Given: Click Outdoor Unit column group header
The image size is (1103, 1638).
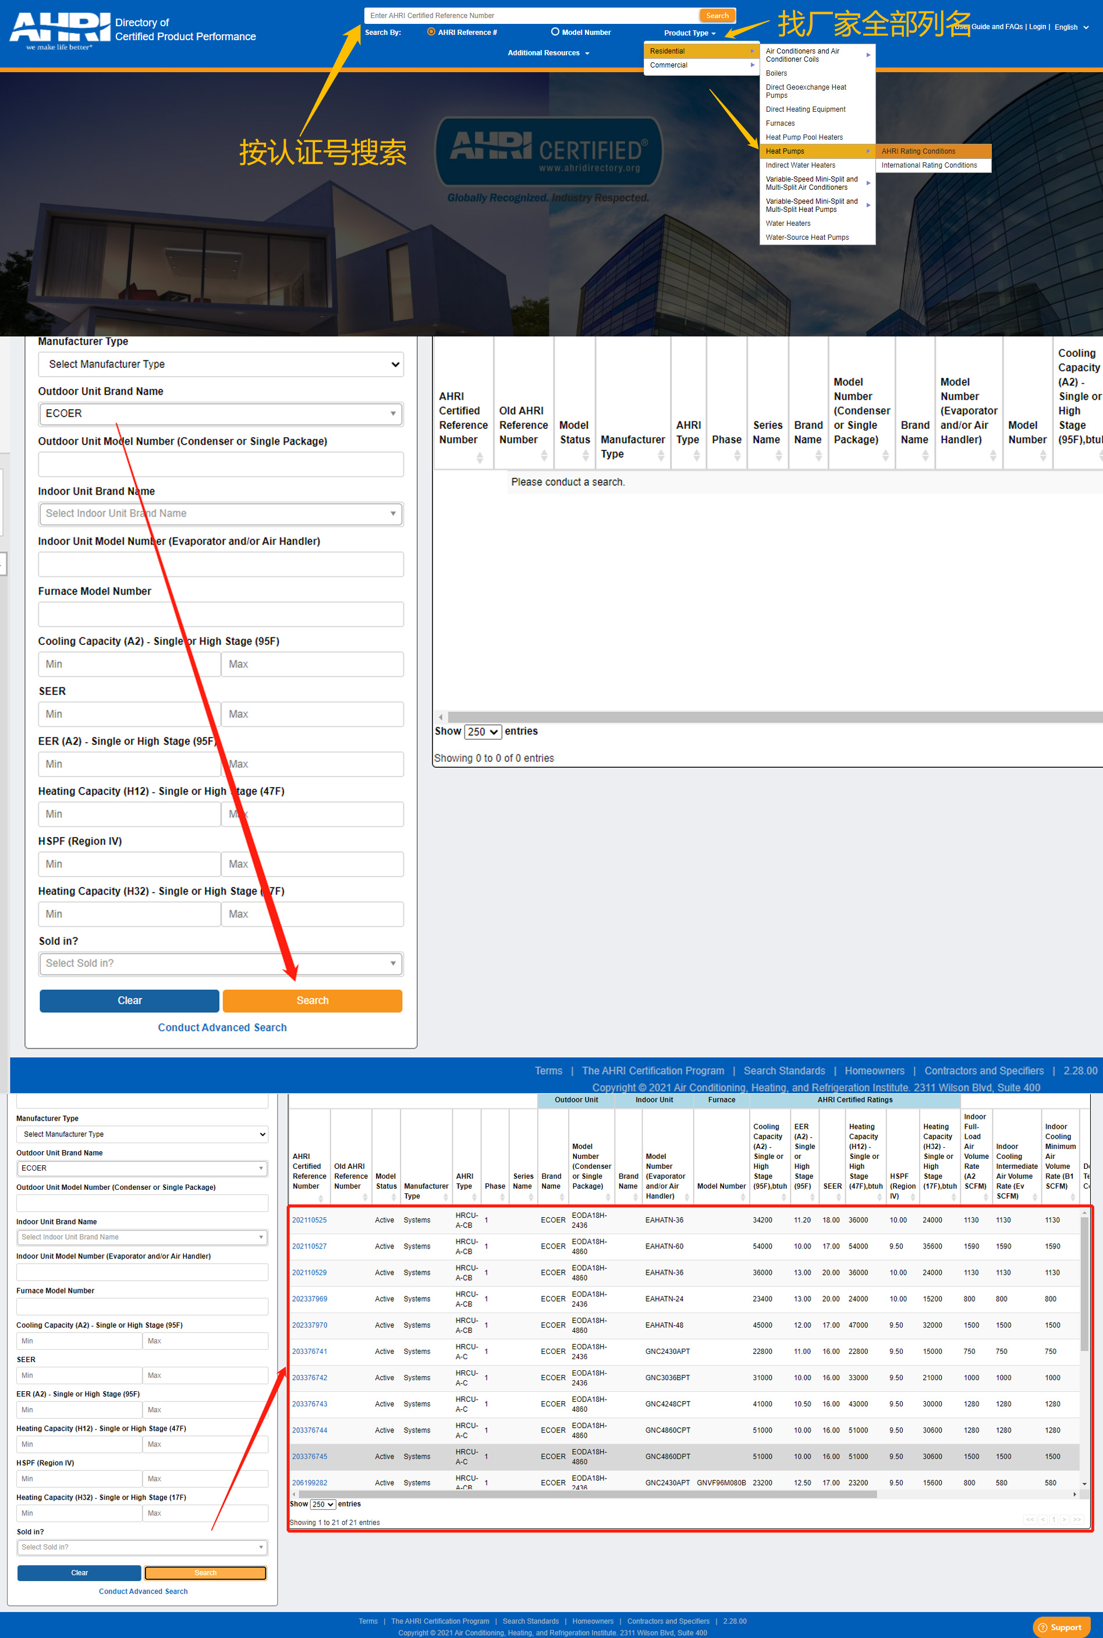Looking at the screenshot, I should pos(576,1100).
